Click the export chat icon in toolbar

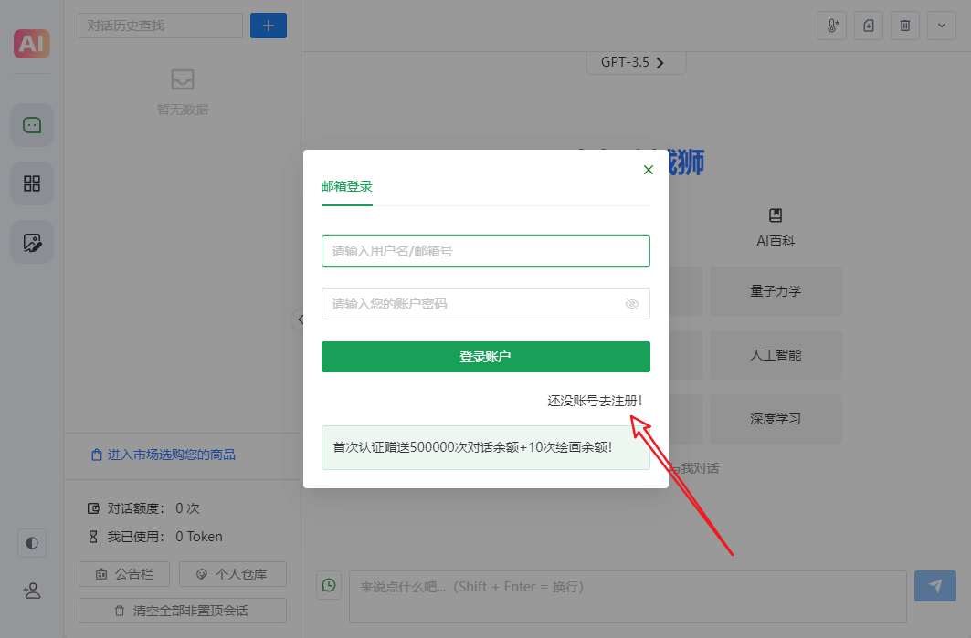pyautogui.click(x=868, y=26)
